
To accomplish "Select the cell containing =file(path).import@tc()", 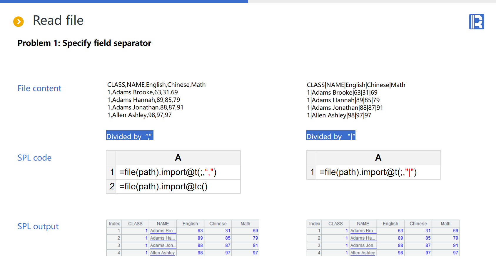I will (x=178, y=186).
